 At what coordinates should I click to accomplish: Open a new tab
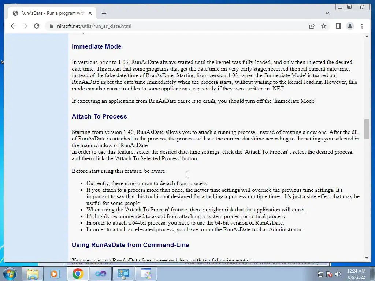(x=104, y=13)
